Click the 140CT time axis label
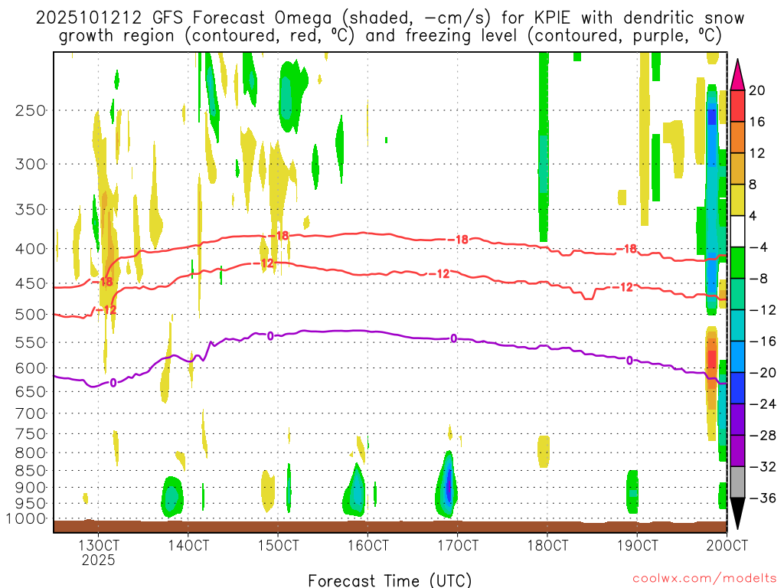 [188, 545]
